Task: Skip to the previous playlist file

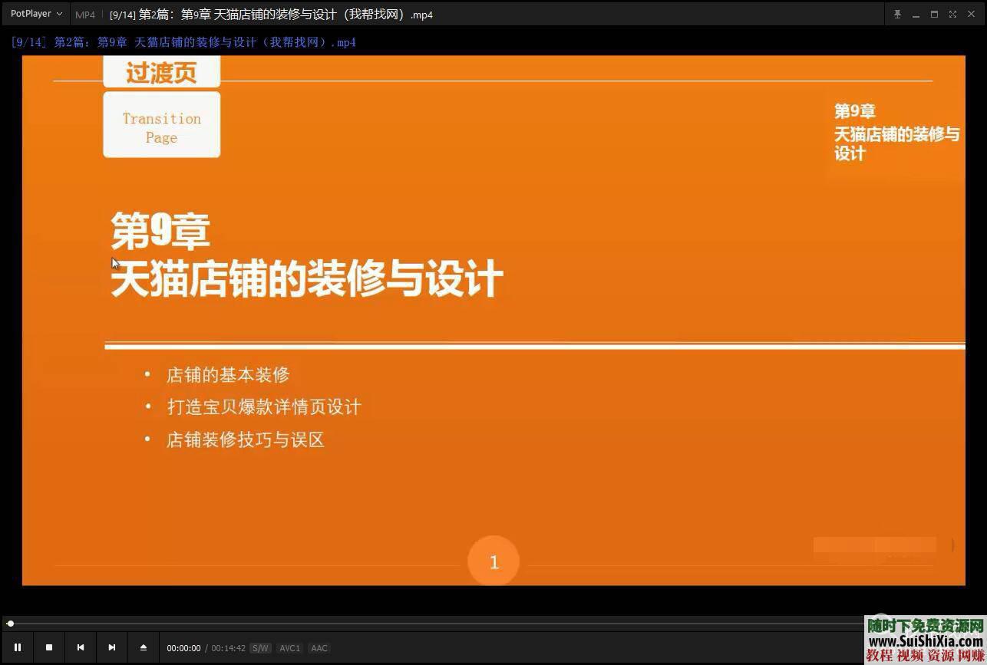Action: [81, 647]
